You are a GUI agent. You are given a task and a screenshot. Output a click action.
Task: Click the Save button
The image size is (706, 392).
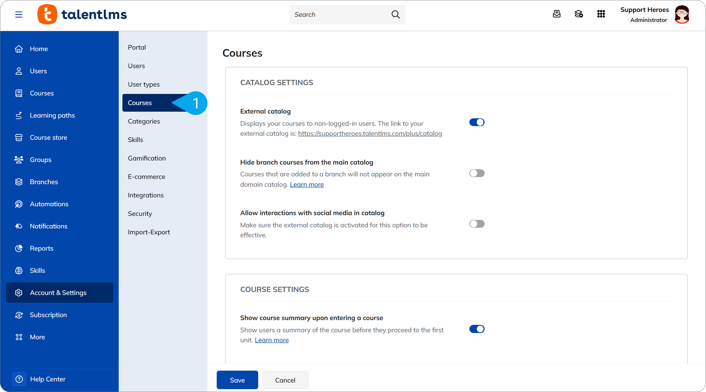pyautogui.click(x=237, y=380)
